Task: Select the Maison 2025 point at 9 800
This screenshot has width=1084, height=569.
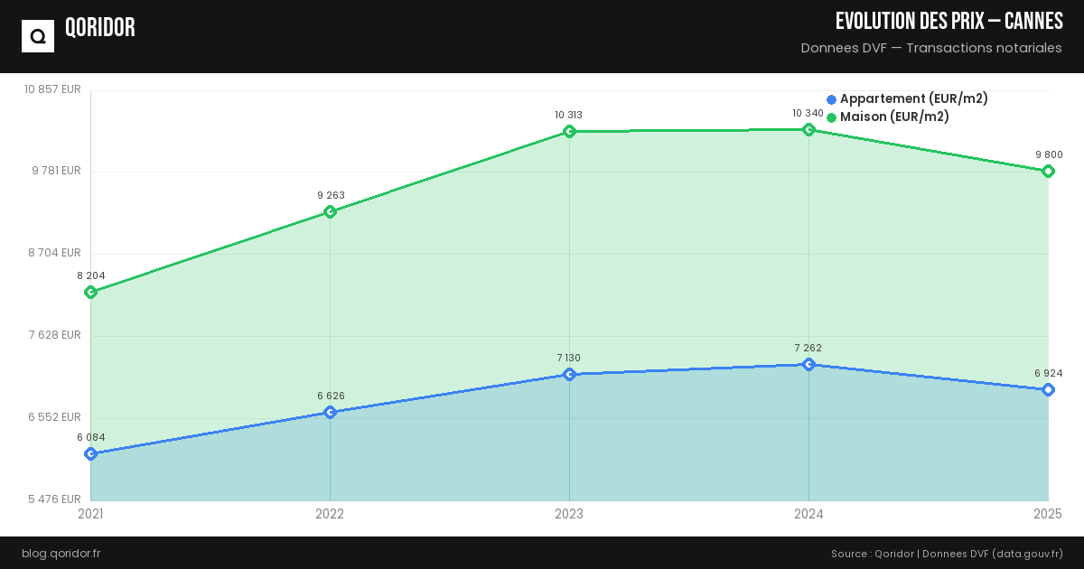Action: point(1048,171)
